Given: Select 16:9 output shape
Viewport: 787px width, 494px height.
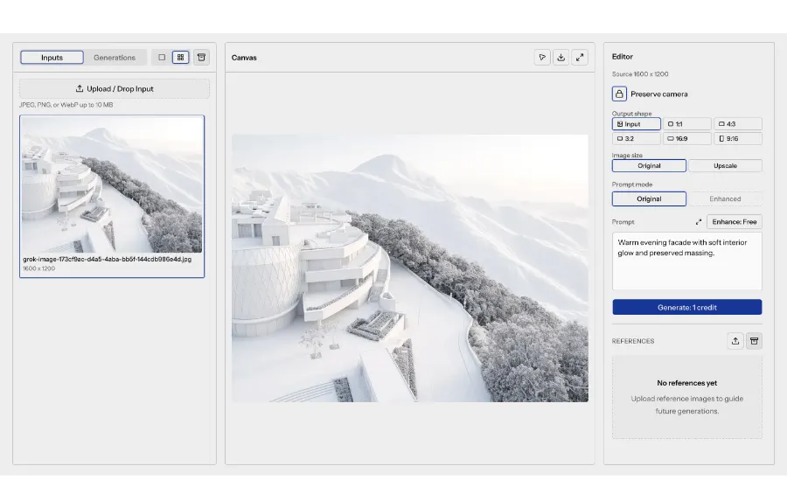Looking at the screenshot, I should (x=687, y=138).
